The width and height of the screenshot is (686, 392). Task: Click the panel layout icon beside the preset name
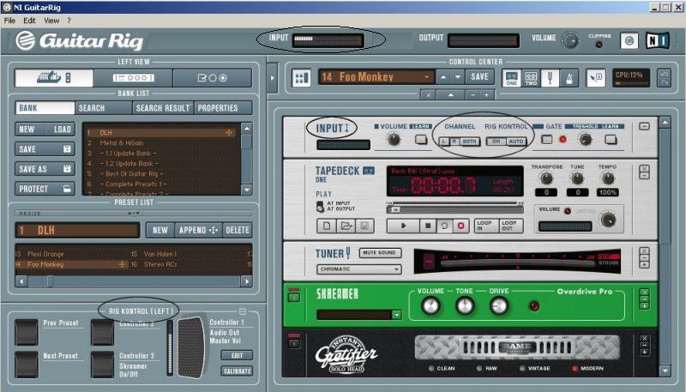302,78
